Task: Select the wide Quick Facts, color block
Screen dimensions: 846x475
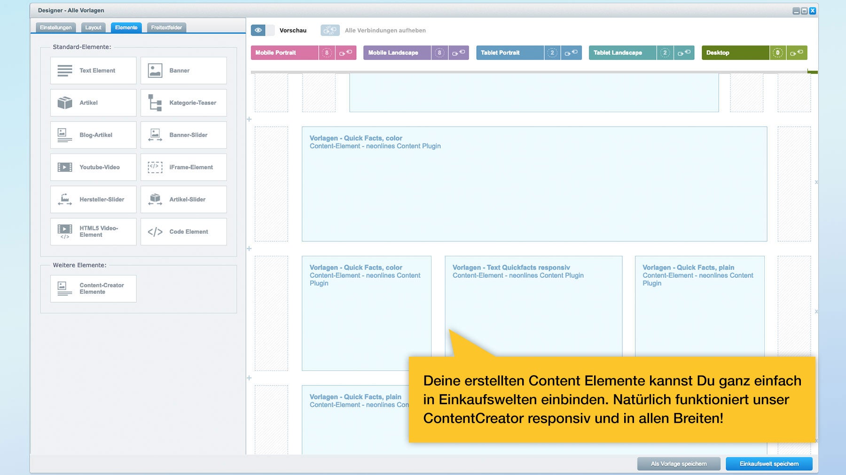Action: pos(534,184)
